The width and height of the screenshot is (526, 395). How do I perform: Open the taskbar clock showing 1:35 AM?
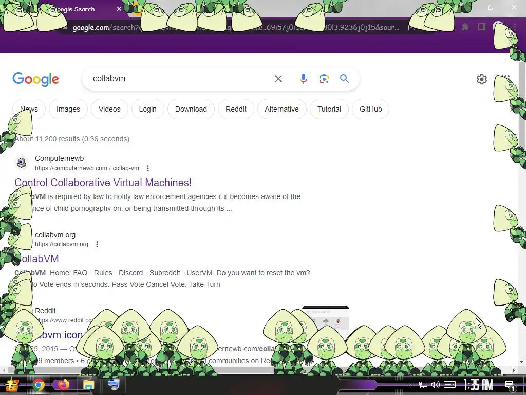pyautogui.click(x=478, y=385)
